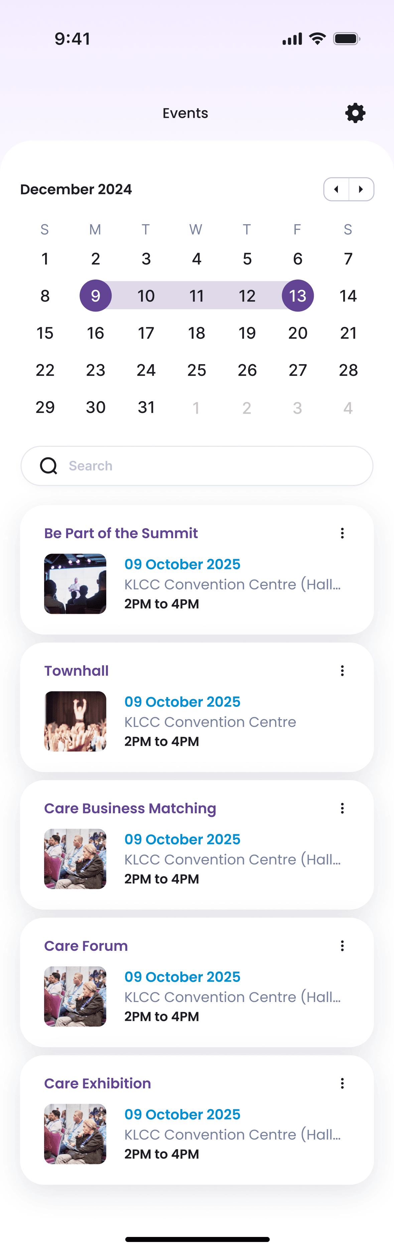This screenshot has height=1250, width=394.
Task: Select December 25 on the calendar
Action: click(x=197, y=370)
